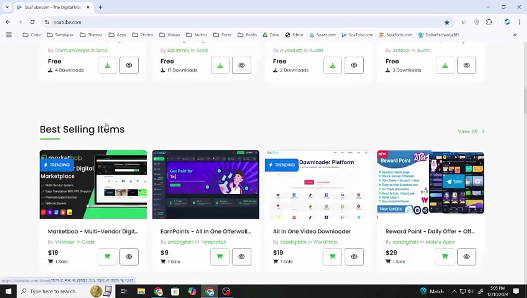Add Reward Point to cart
527x298 pixels.
[x=445, y=257]
